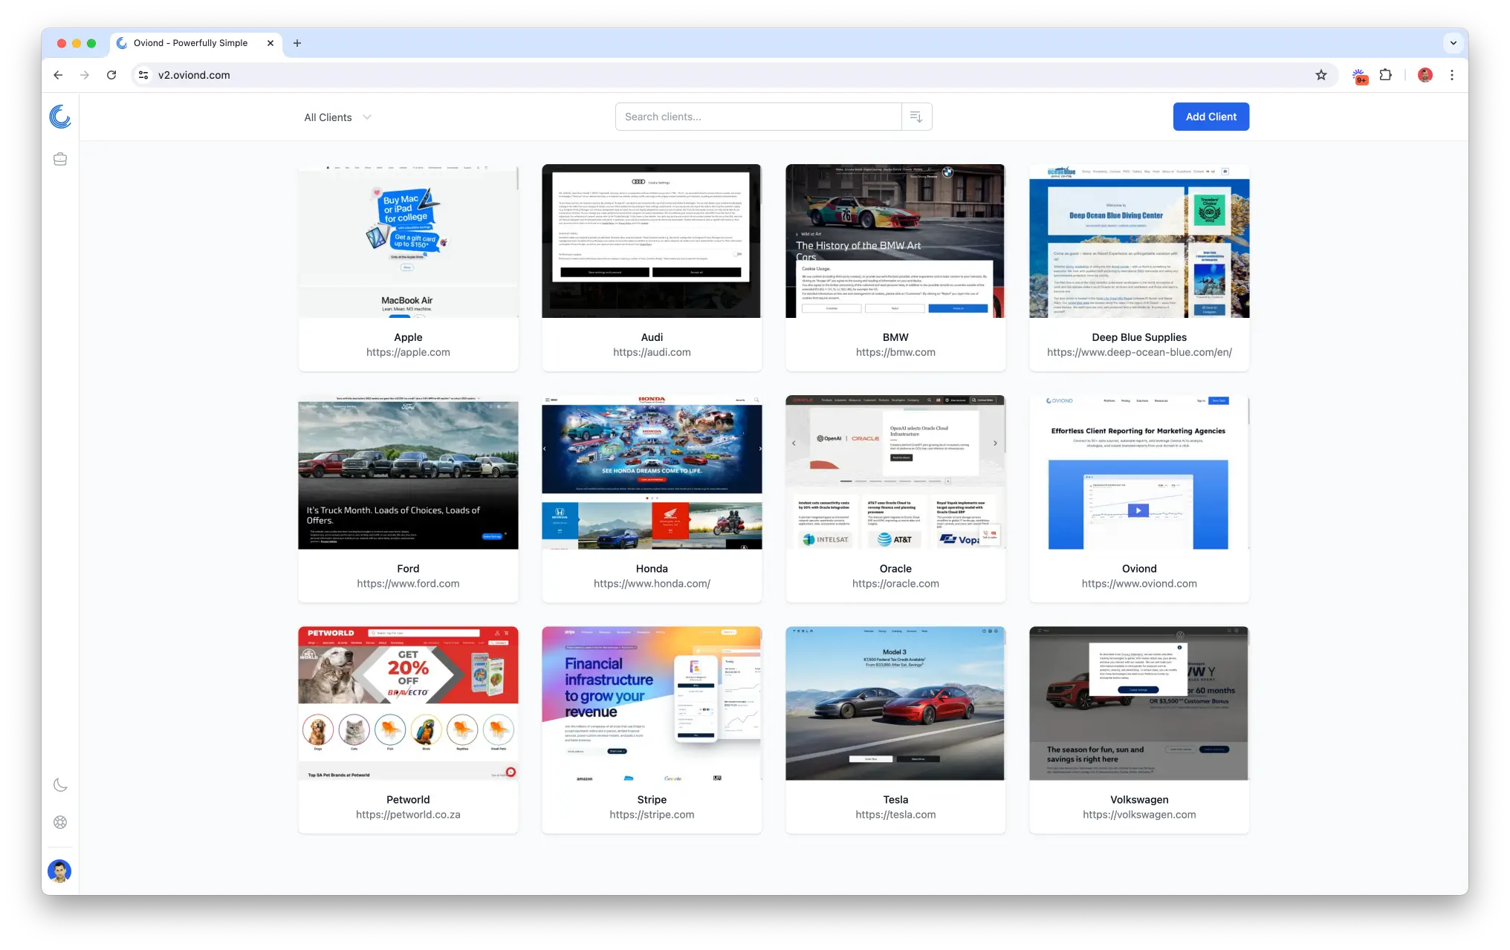Image resolution: width=1510 pixels, height=950 pixels.
Task: Open a new browser tab
Action: [297, 43]
